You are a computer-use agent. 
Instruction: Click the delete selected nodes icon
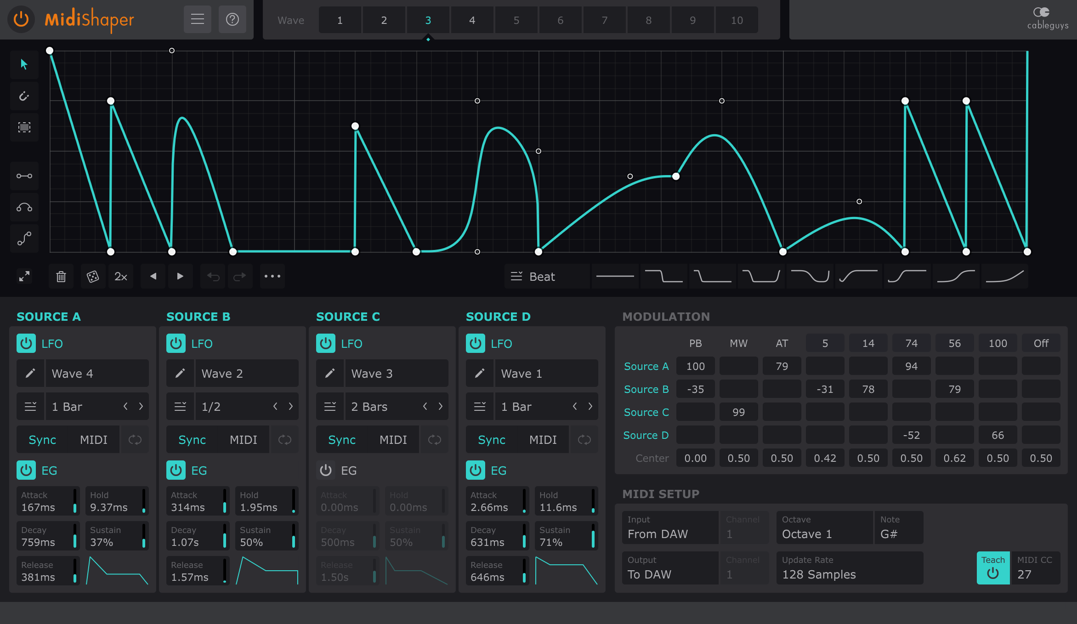tap(61, 276)
